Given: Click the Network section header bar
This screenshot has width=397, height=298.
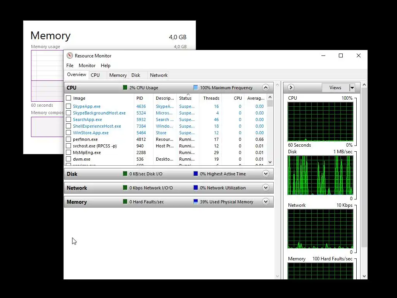Looking at the screenshot, I should [169, 188].
